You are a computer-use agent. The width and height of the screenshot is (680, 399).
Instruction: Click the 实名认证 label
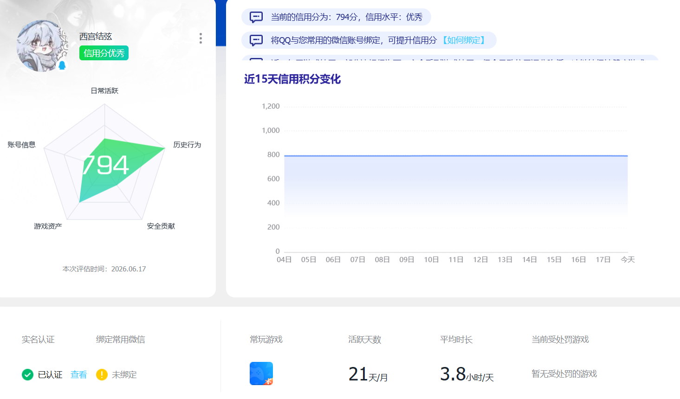point(38,340)
